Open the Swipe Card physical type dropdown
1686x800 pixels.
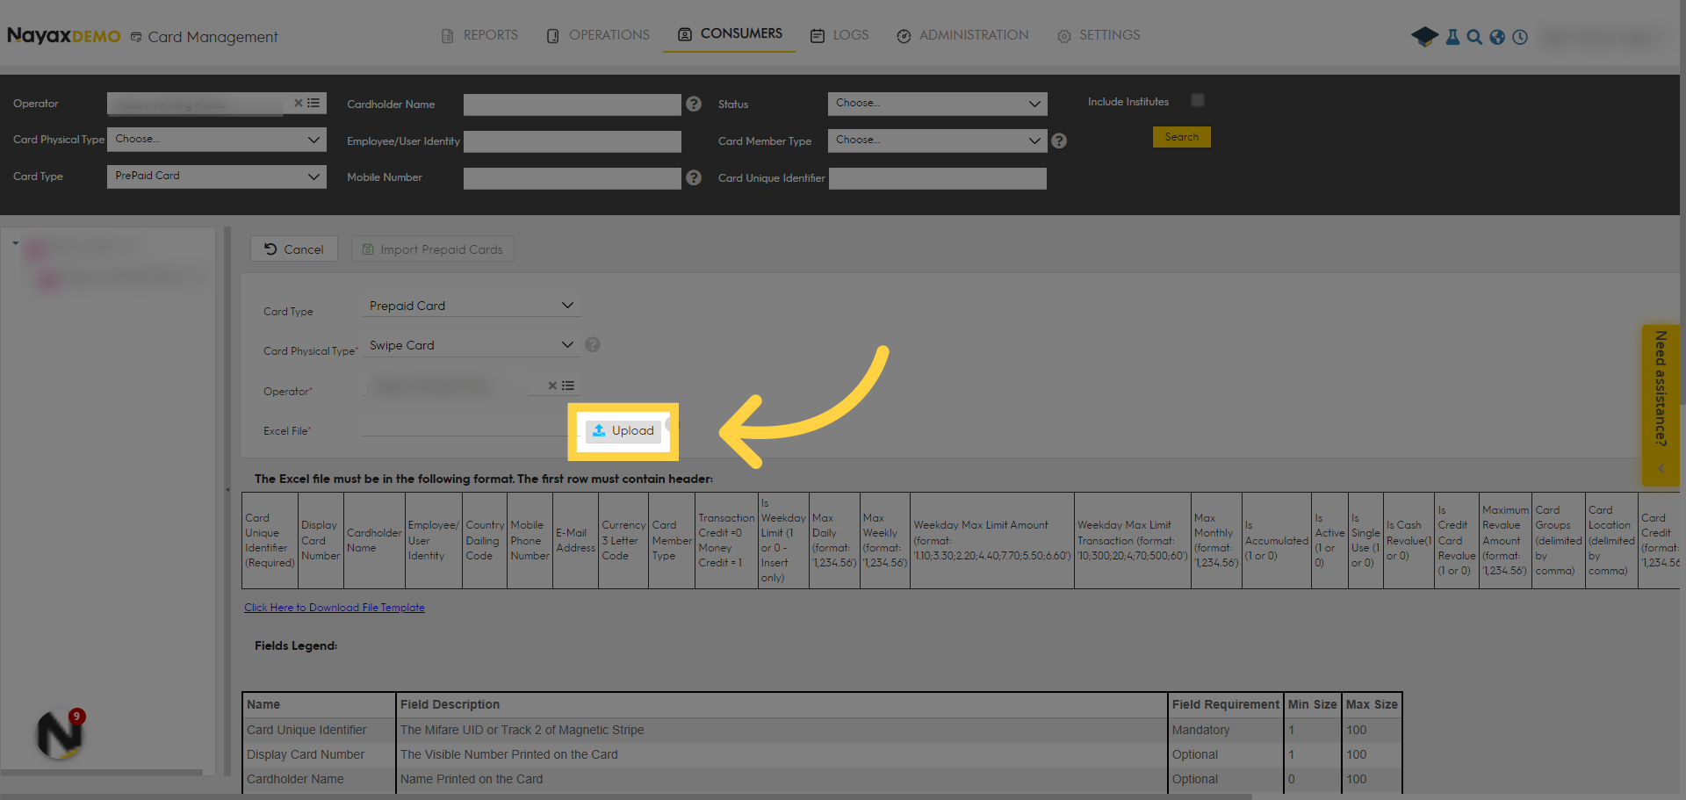(472, 345)
